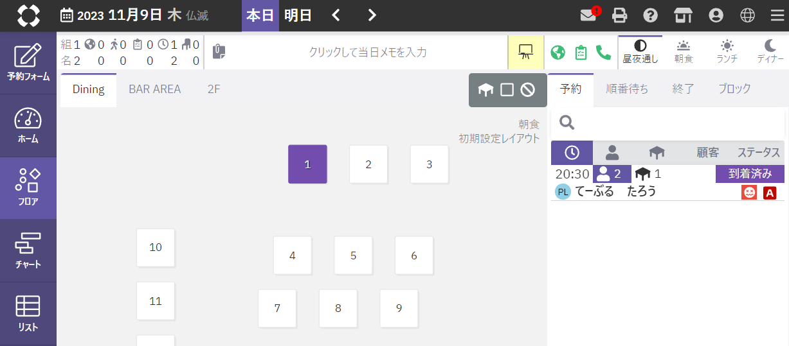Click the red A badge icon
789x346 pixels.
click(770, 193)
